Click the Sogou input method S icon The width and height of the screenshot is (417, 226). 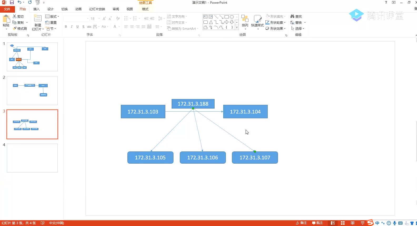[x=370, y=223]
